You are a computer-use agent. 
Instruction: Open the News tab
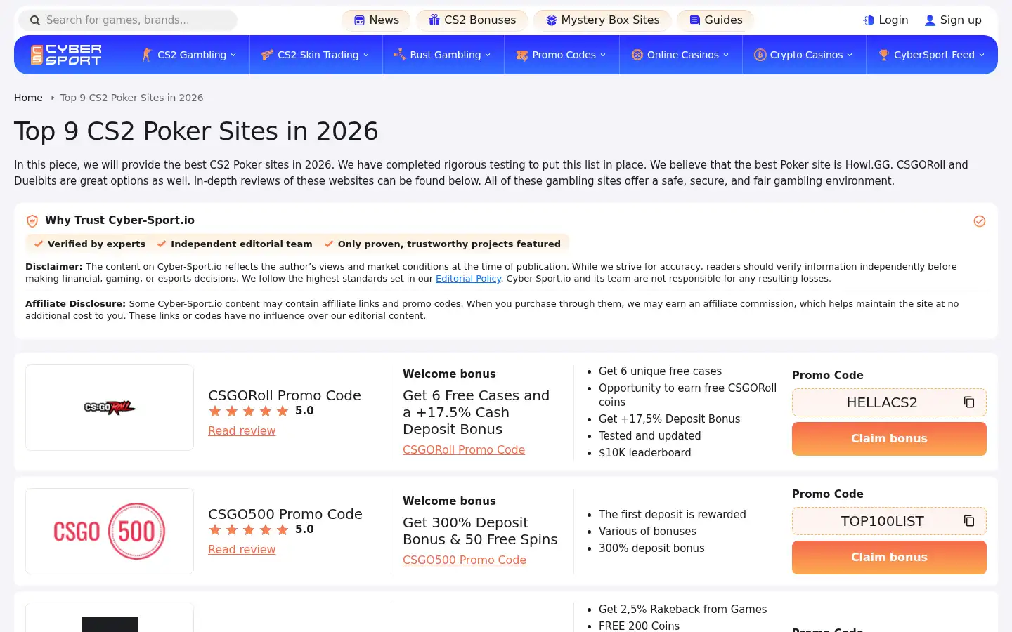coord(377,20)
